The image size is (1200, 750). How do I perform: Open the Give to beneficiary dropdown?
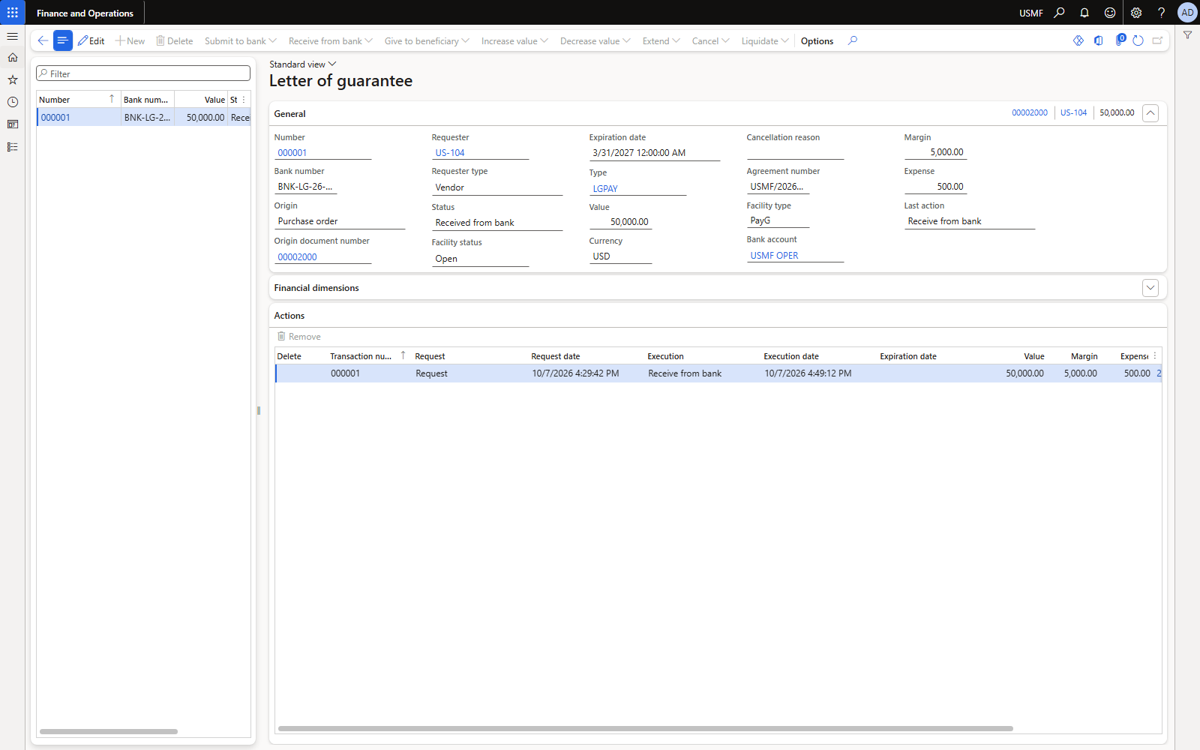coord(427,40)
